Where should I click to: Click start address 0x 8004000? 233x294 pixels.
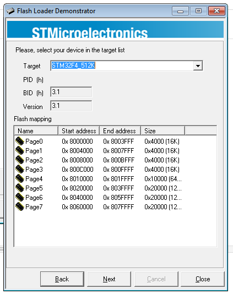coord(77,150)
